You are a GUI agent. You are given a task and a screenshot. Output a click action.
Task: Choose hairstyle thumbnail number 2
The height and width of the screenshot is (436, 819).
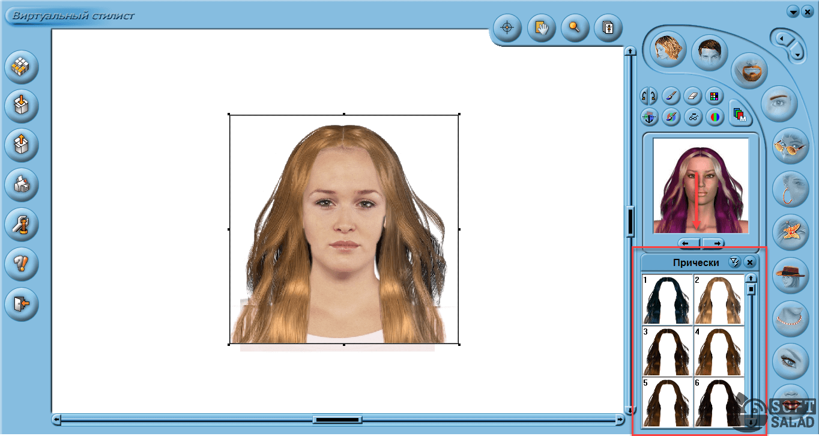pyautogui.click(x=719, y=300)
